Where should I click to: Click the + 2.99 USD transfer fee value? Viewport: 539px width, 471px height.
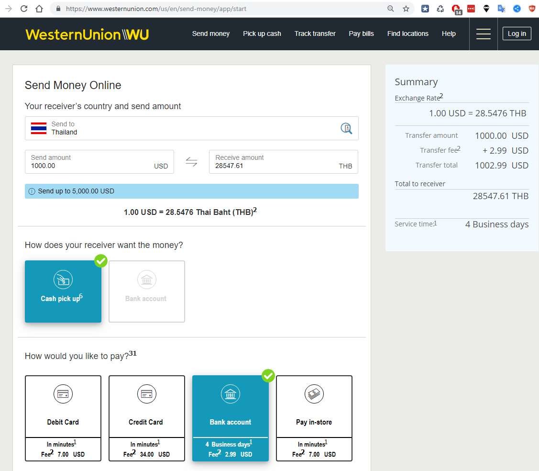pos(506,151)
